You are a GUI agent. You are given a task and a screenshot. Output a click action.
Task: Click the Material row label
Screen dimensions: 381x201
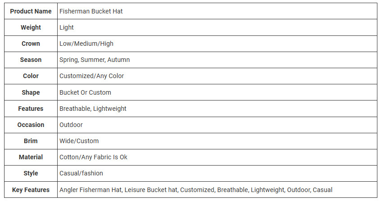tap(31, 157)
